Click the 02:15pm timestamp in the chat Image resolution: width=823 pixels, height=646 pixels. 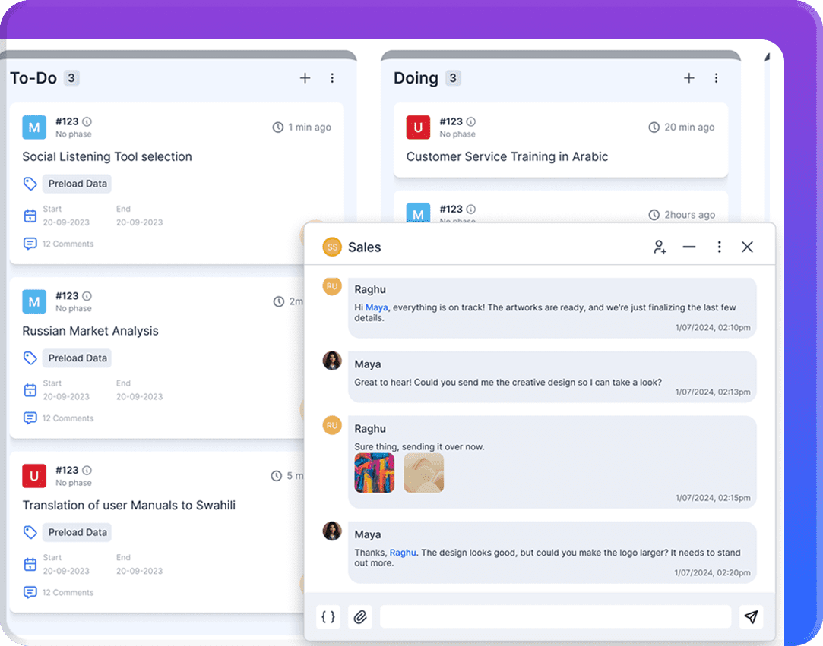click(713, 498)
